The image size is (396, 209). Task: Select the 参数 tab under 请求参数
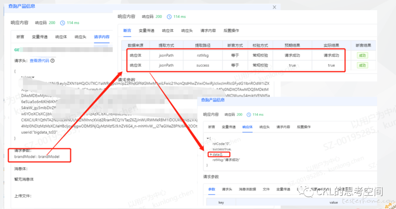coord(212,189)
